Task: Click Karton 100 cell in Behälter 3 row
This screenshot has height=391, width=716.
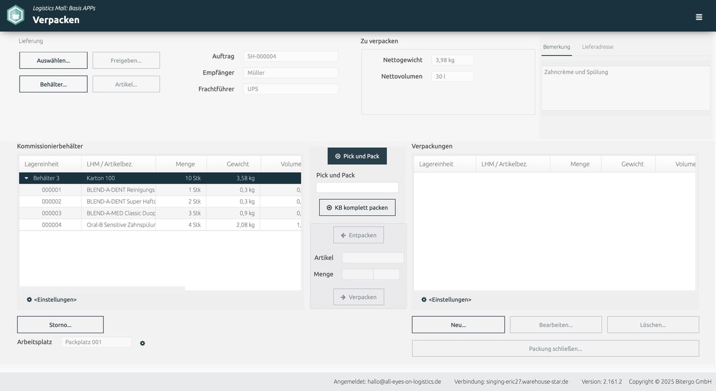Action: [x=118, y=178]
